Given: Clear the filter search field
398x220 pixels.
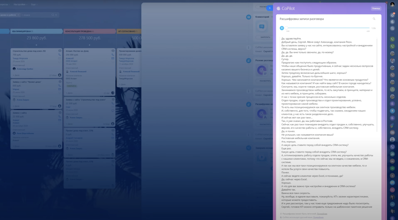Looking at the screenshot, I should coord(56,15).
